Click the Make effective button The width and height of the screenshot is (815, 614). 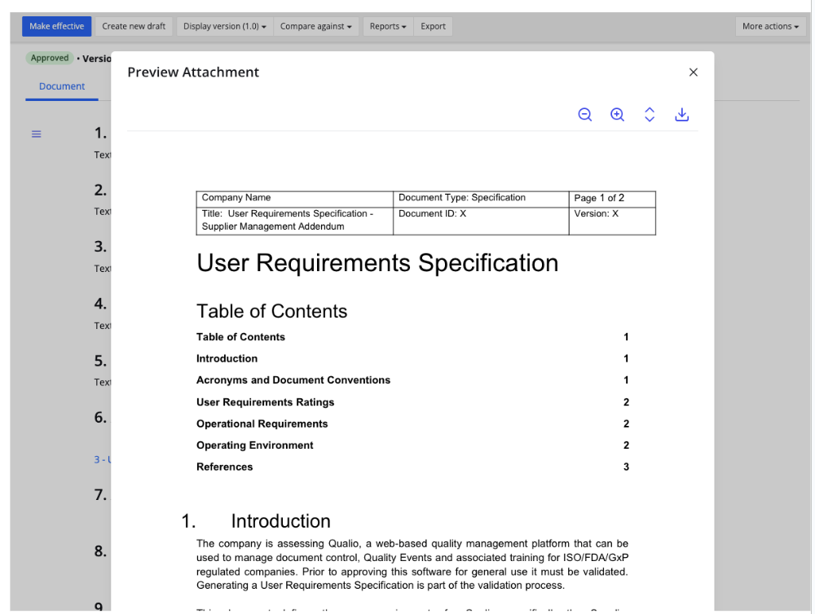tap(56, 26)
